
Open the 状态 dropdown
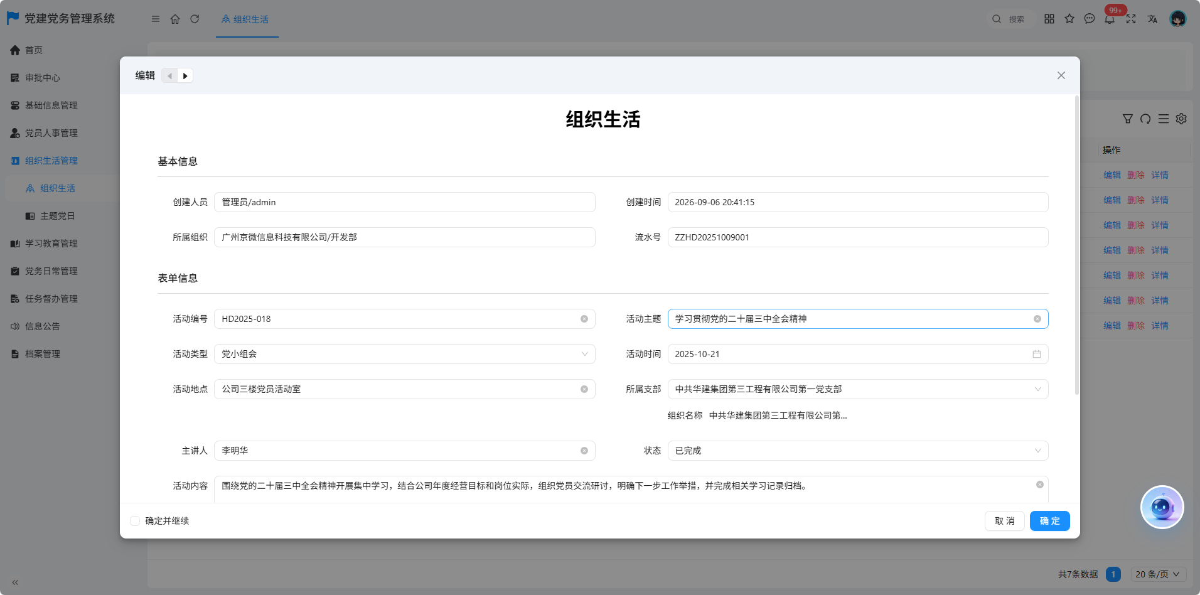pyautogui.click(x=858, y=451)
